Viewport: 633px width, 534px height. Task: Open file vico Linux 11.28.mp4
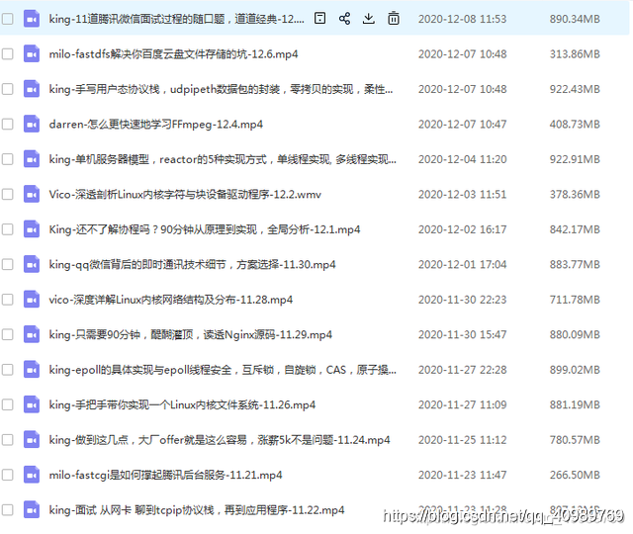[x=171, y=300]
